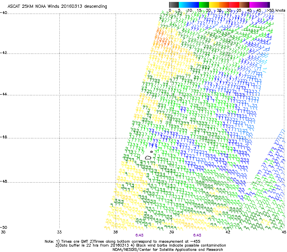
Task: Click the chart title 'ASCAT 25KM NOAA Winds 20160313 descending'
Action: 57,7
